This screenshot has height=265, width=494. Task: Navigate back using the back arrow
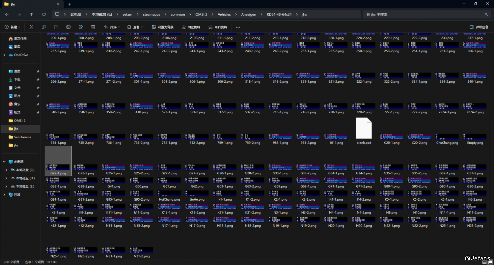point(7,14)
